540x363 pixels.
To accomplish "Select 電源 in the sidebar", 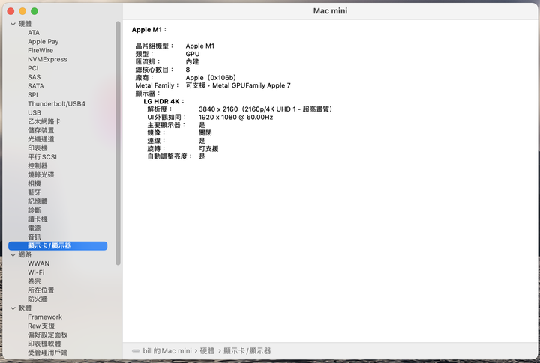I will tap(34, 228).
